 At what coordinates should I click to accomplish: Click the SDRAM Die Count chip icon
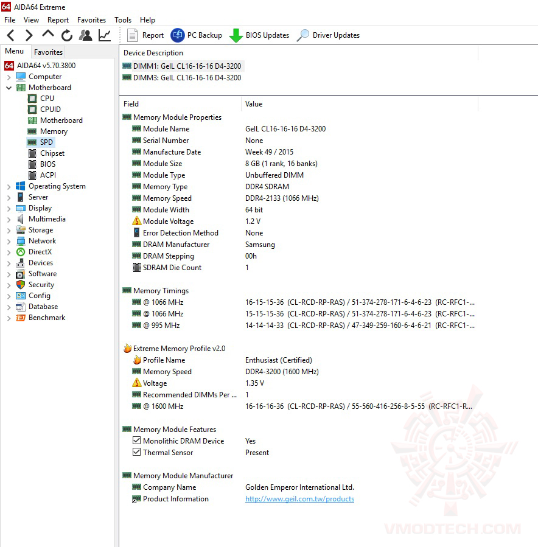(137, 268)
